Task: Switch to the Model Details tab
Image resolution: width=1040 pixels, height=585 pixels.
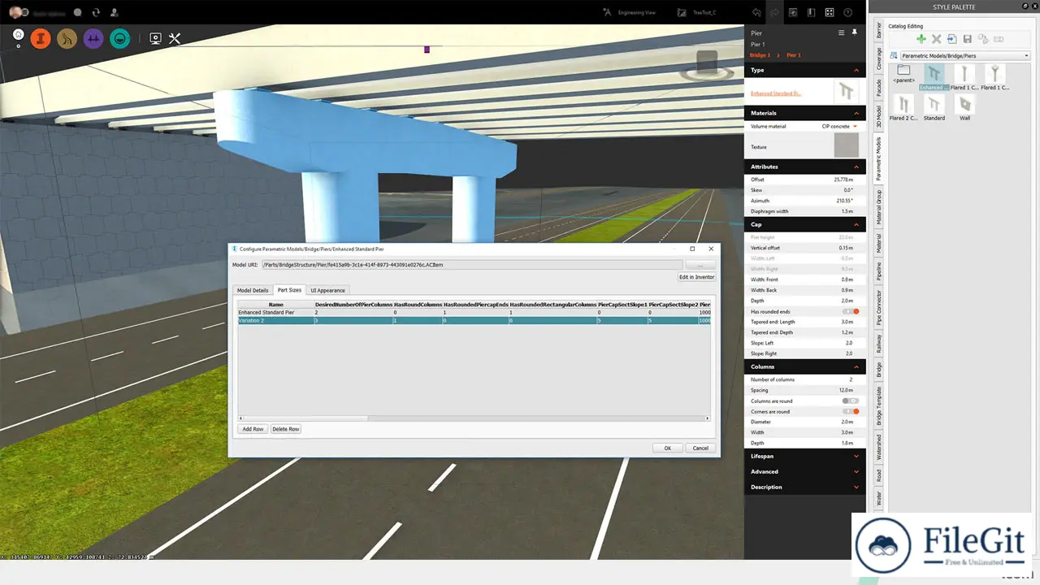Action: (x=253, y=290)
